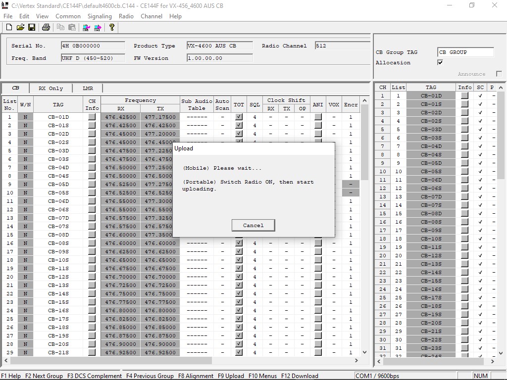This screenshot has height=380, width=507.
Task: Click the channel table's vertical scroll down arrow
Action: click(365, 352)
